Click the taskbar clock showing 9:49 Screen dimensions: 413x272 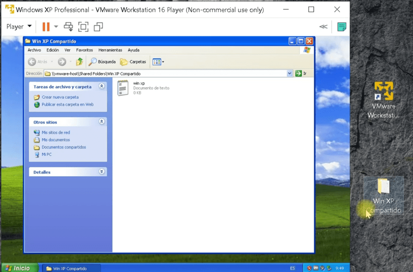click(x=340, y=268)
